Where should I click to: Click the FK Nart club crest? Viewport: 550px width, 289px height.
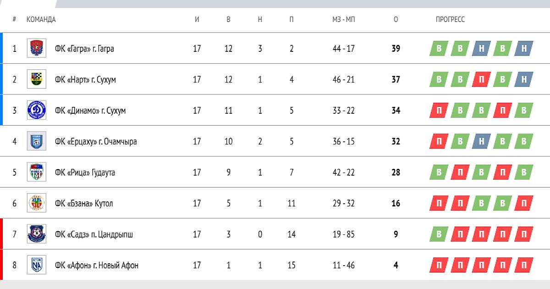(x=36, y=79)
